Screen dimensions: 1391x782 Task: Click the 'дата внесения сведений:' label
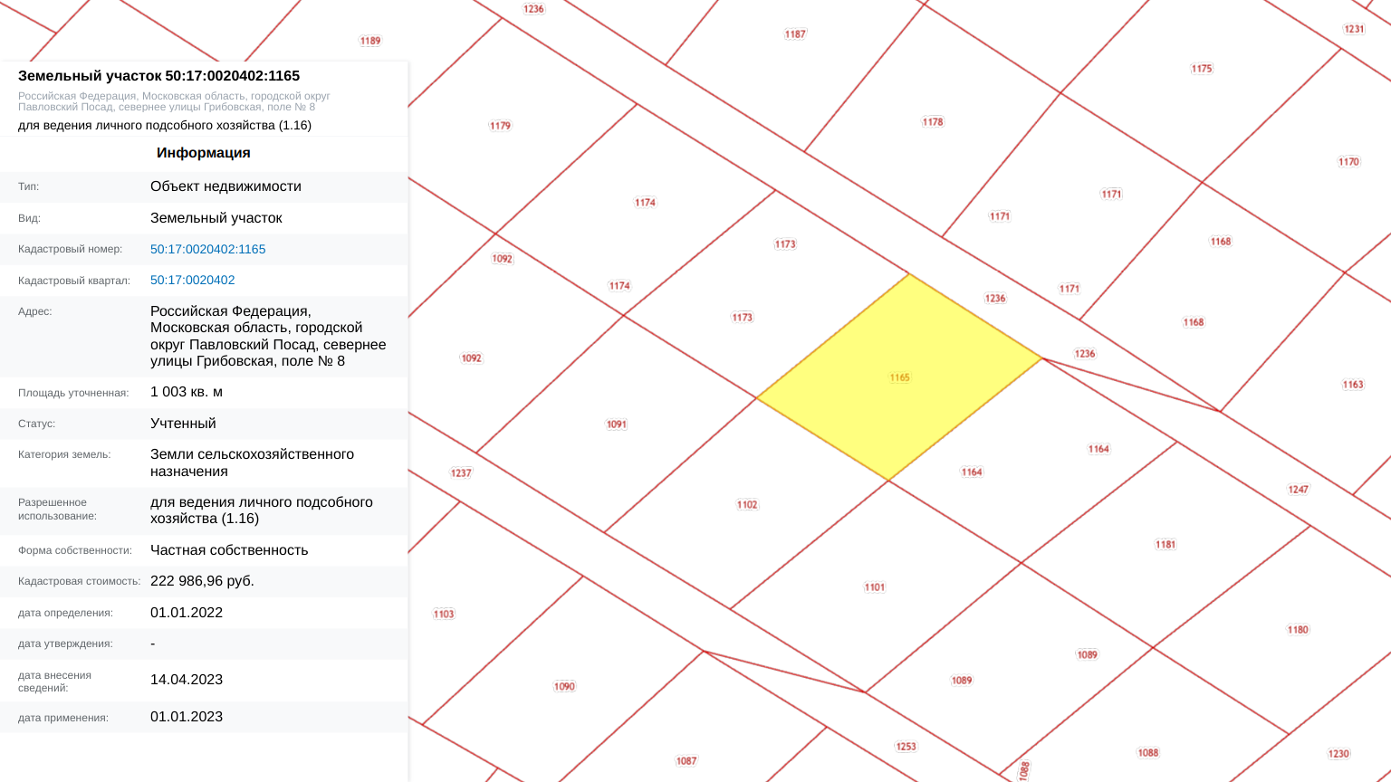tap(54, 682)
